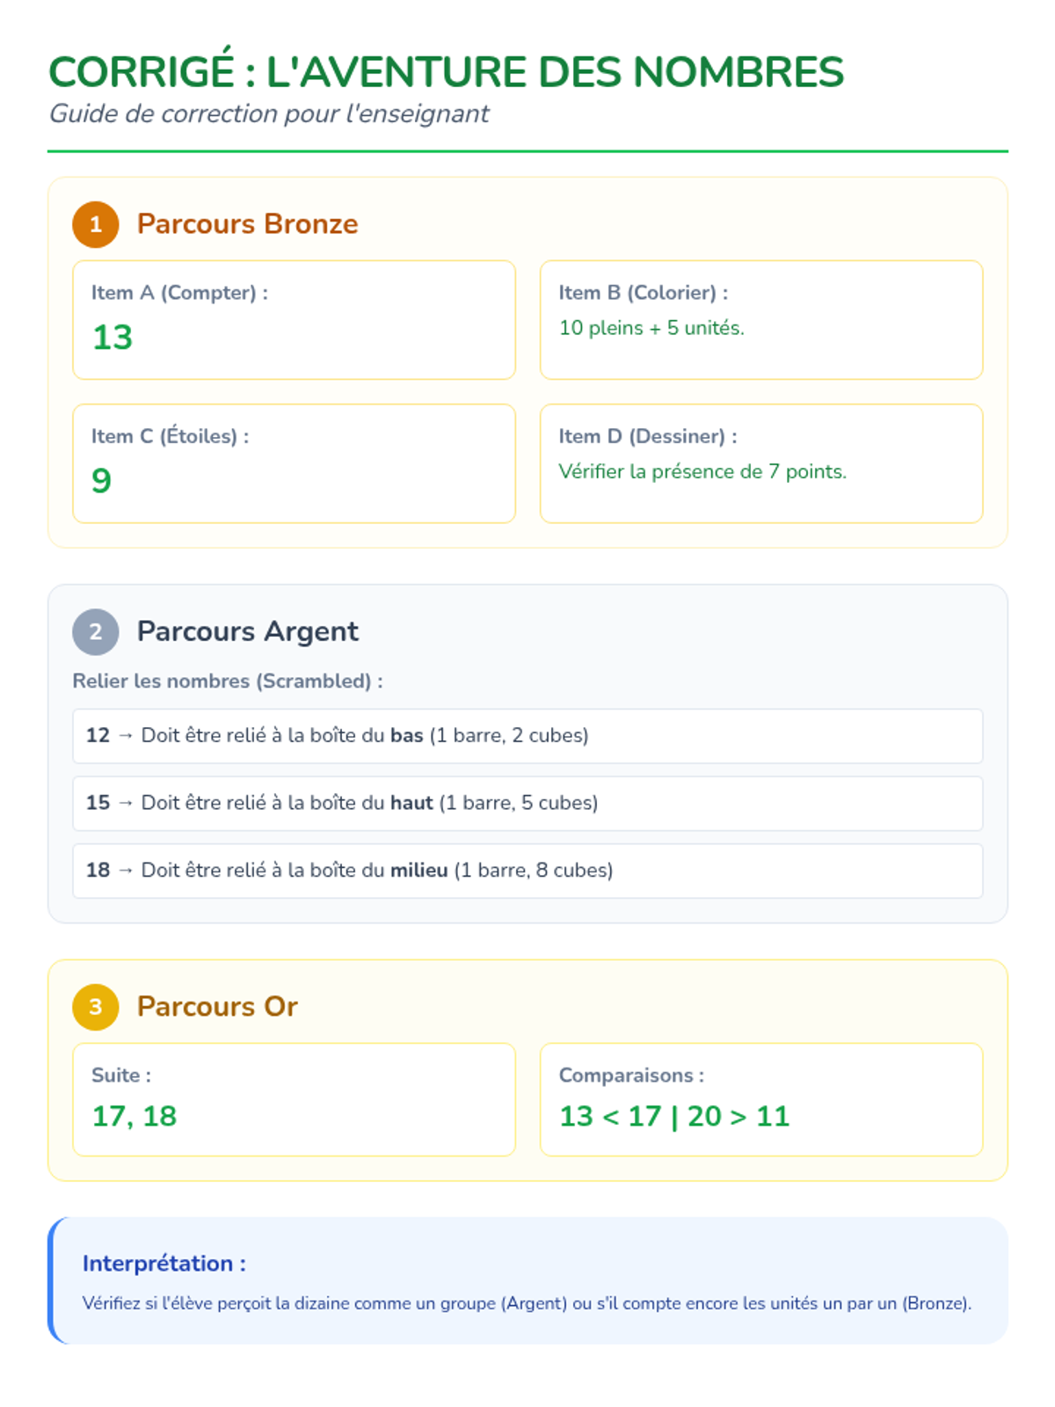Click the Comparaisons answer card
Image resolution: width=1055 pixels, height=1407 pixels.
coord(761,1099)
